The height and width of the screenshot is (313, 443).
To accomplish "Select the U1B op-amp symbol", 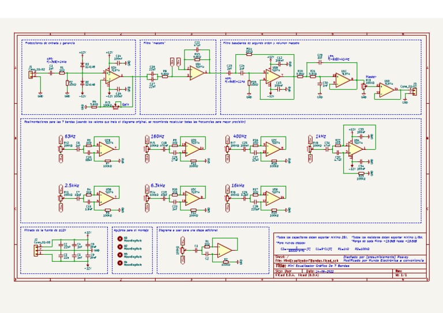I will pyautogui.click(x=273, y=76).
